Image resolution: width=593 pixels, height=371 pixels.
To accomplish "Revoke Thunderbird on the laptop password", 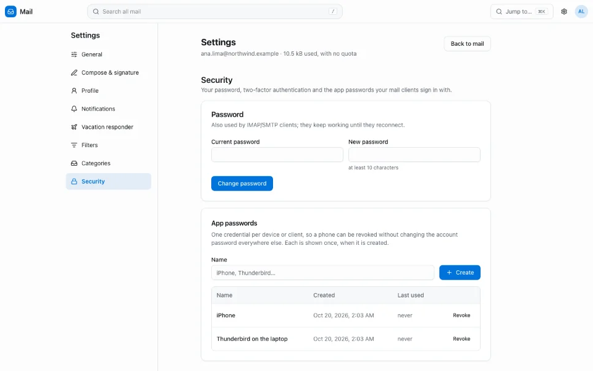I will [461, 339].
